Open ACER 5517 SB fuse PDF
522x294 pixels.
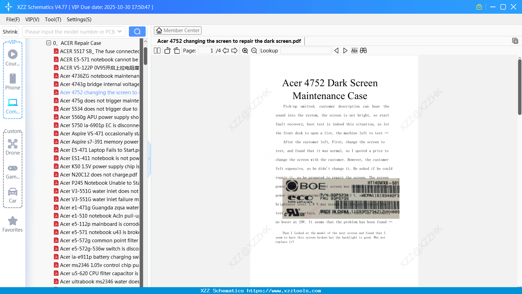(96, 51)
